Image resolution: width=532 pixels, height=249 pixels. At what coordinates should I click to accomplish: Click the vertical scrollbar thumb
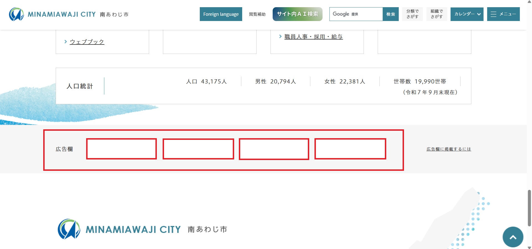point(529,208)
